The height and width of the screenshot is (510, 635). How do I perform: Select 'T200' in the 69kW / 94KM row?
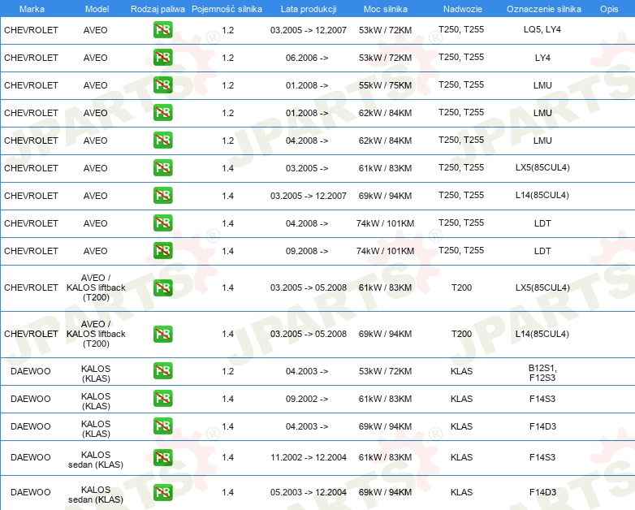pyautogui.click(x=462, y=334)
